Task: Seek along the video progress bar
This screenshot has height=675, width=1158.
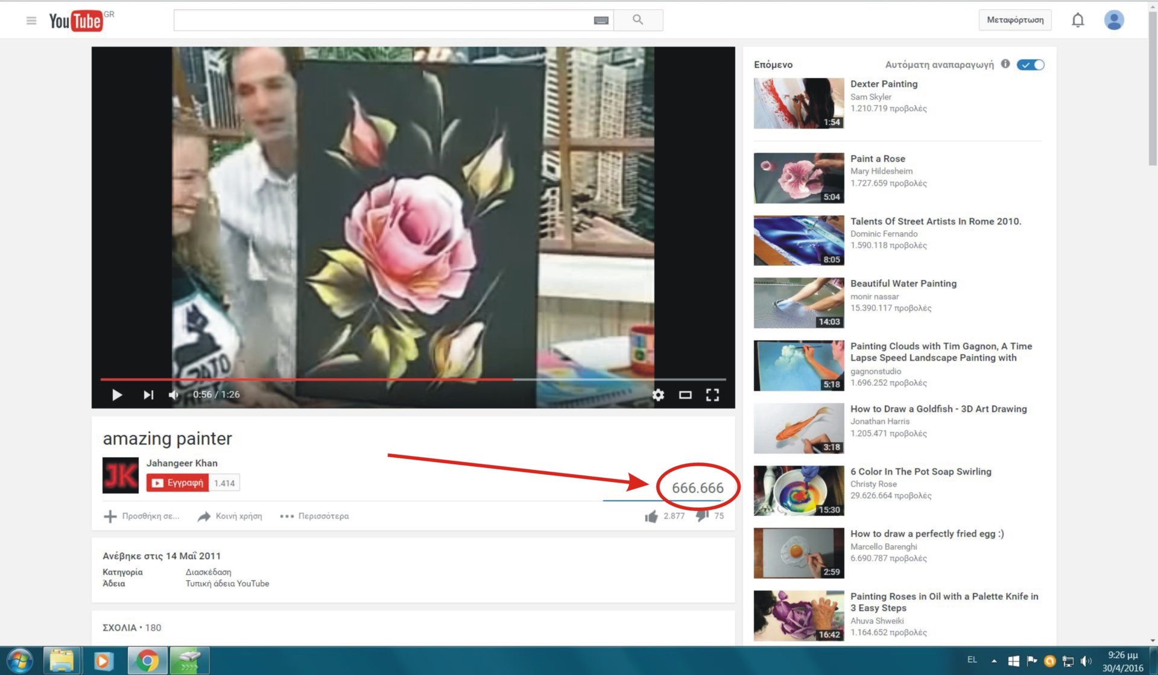Action: 413,379
